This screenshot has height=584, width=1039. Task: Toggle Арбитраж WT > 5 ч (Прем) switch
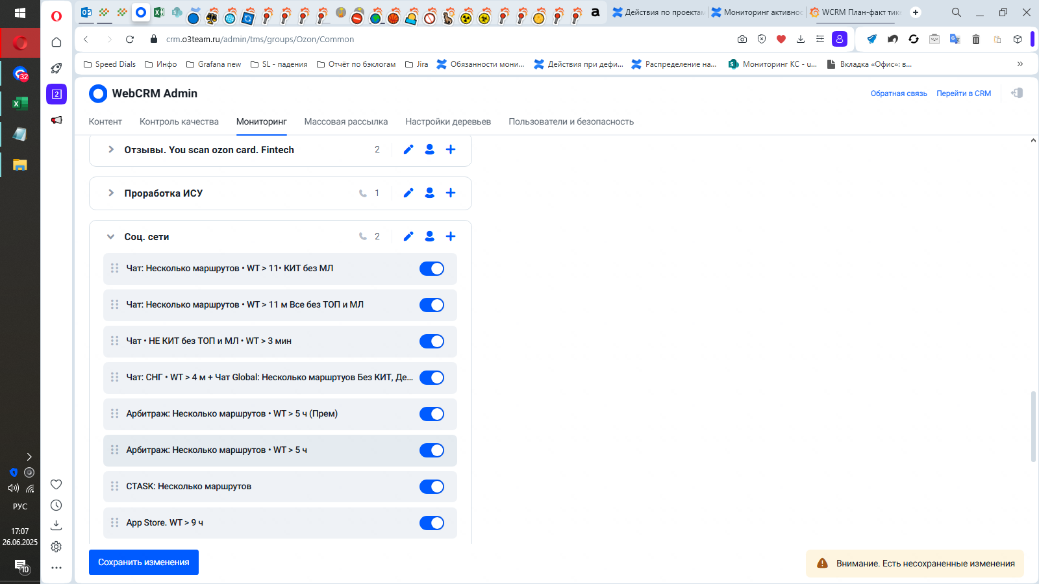[x=432, y=414]
